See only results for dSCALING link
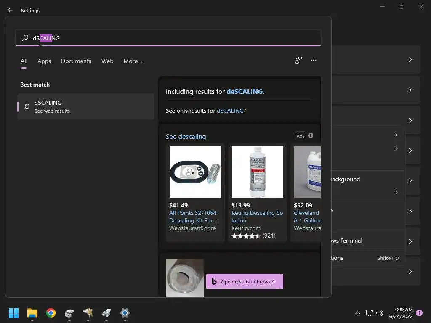 [230, 111]
